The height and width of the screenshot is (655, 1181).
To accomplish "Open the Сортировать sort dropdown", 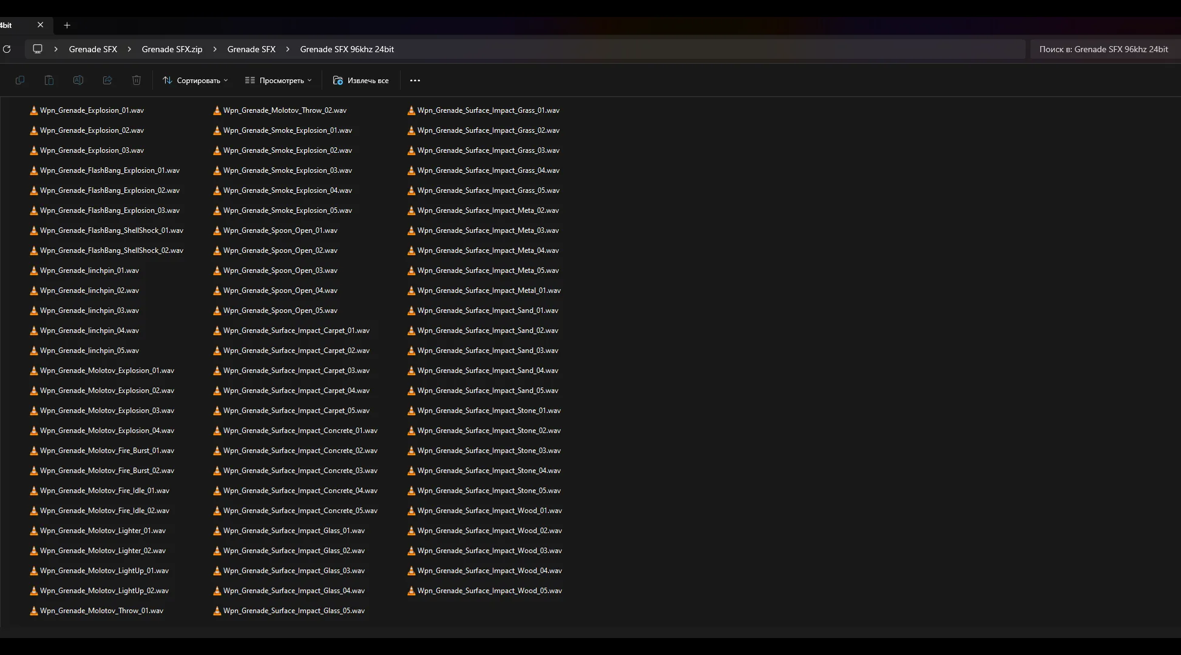I will (x=195, y=80).
